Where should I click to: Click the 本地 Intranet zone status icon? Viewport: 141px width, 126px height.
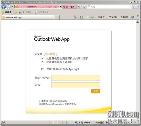point(76,122)
